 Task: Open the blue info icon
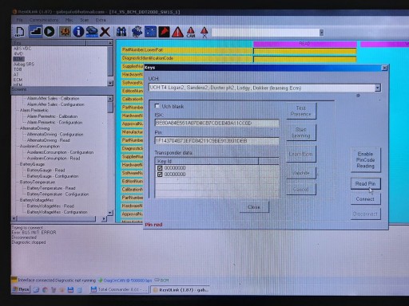(x=78, y=32)
